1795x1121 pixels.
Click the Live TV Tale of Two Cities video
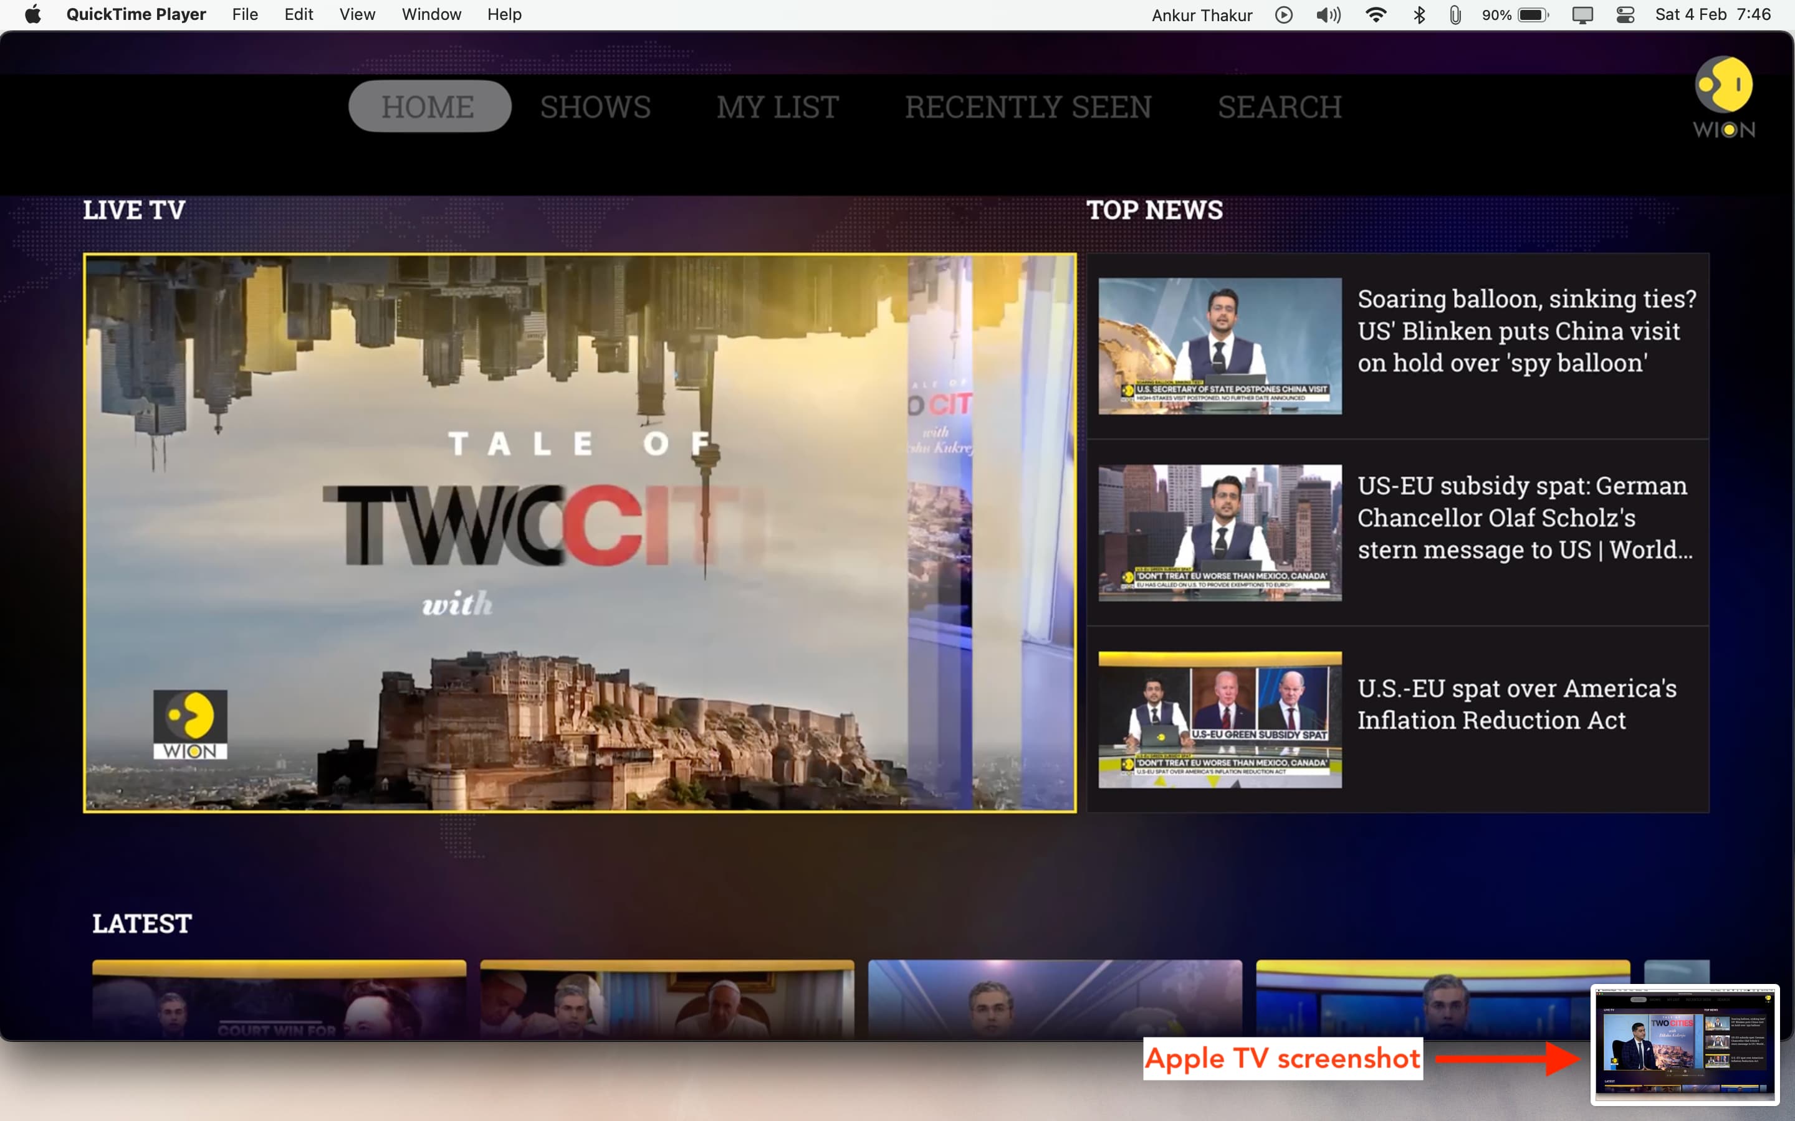tap(579, 532)
